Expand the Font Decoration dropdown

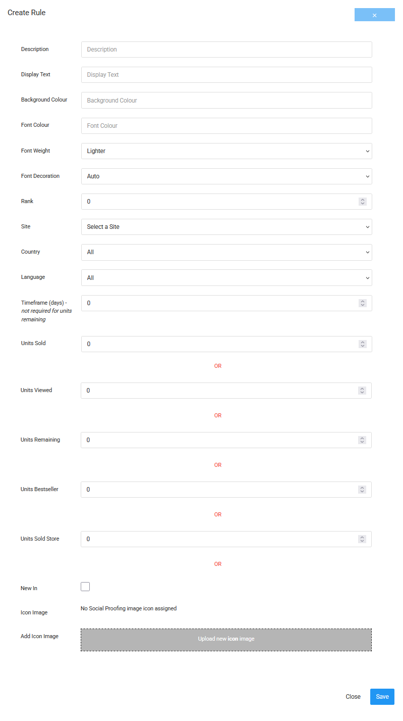pyautogui.click(x=226, y=176)
